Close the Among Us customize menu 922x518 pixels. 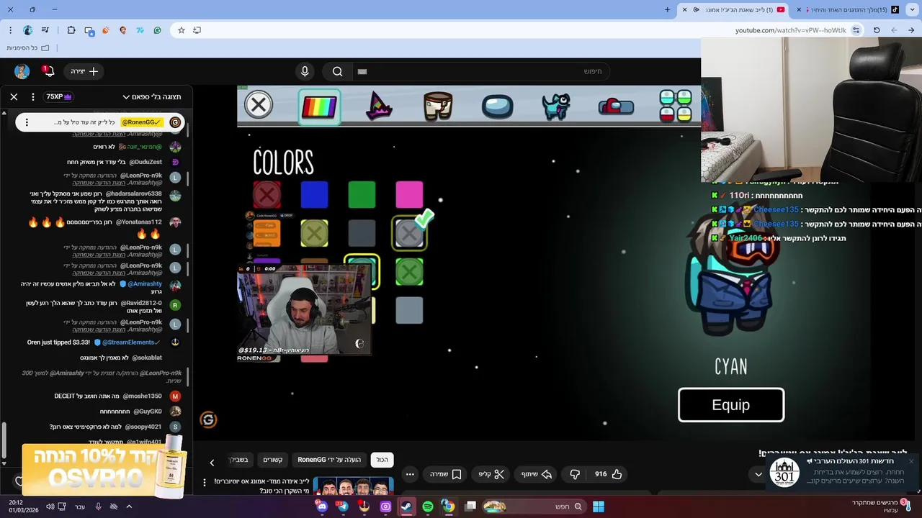tap(259, 105)
